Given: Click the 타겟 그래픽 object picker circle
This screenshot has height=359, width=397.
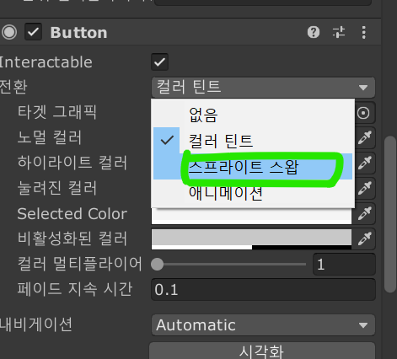Looking at the screenshot, I should tap(363, 113).
